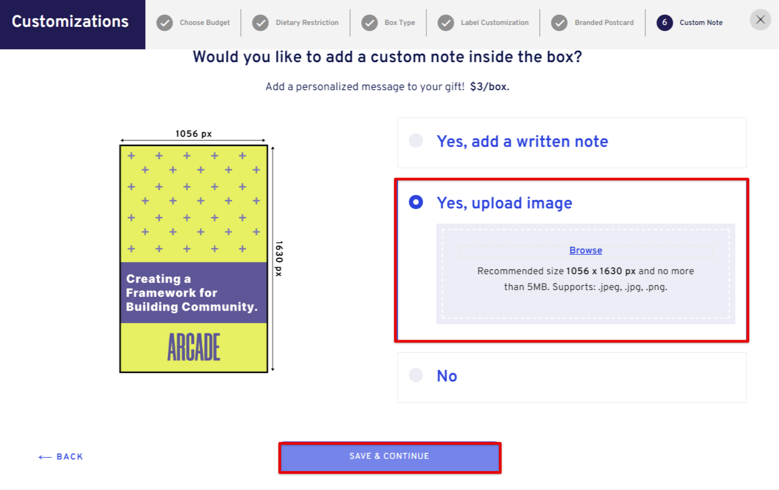Image resolution: width=779 pixels, height=490 pixels.
Task: Click the Dietary Restriction checkmark icon
Action: click(260, 23)
